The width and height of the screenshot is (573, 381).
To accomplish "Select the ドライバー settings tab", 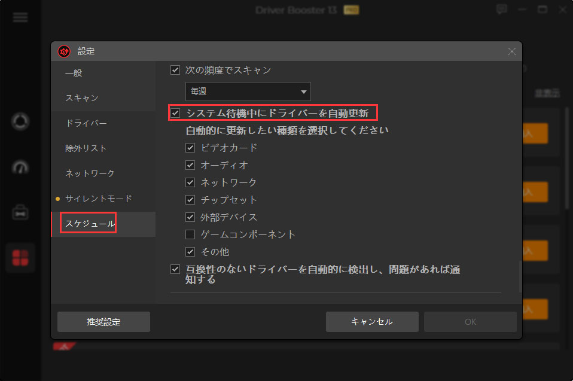I will (x=103, y=123).
